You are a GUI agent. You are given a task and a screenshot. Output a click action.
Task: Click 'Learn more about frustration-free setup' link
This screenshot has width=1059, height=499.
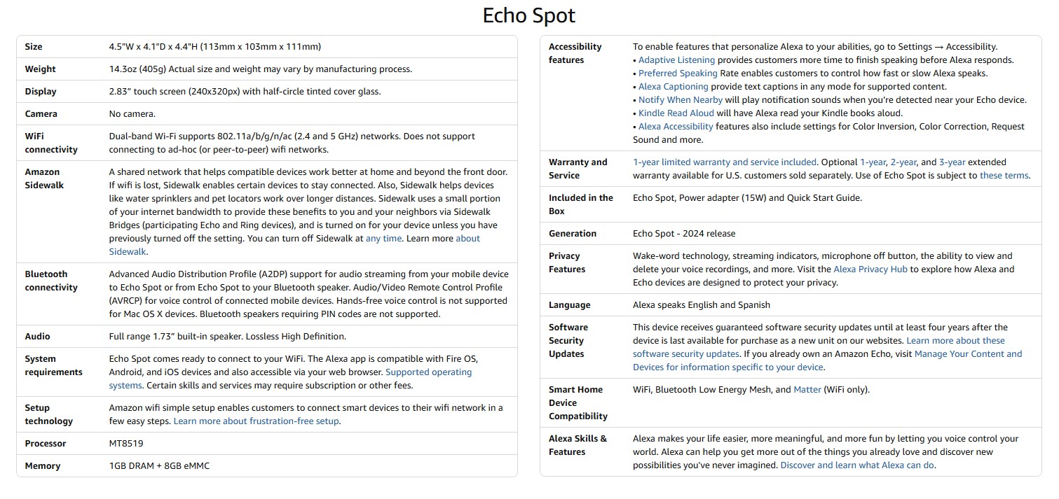tap(256, 421)
